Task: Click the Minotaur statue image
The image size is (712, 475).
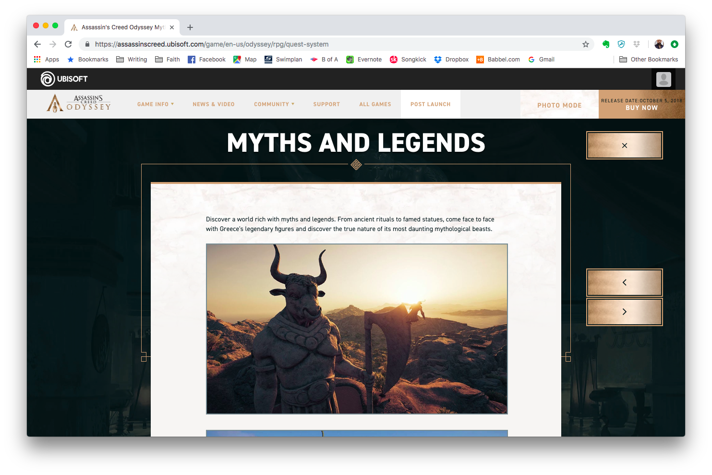Action: [x=357, y=329]
